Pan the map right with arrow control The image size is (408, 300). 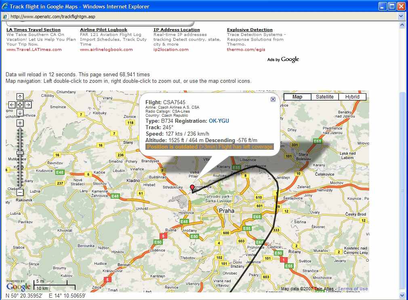pos(28,105)
